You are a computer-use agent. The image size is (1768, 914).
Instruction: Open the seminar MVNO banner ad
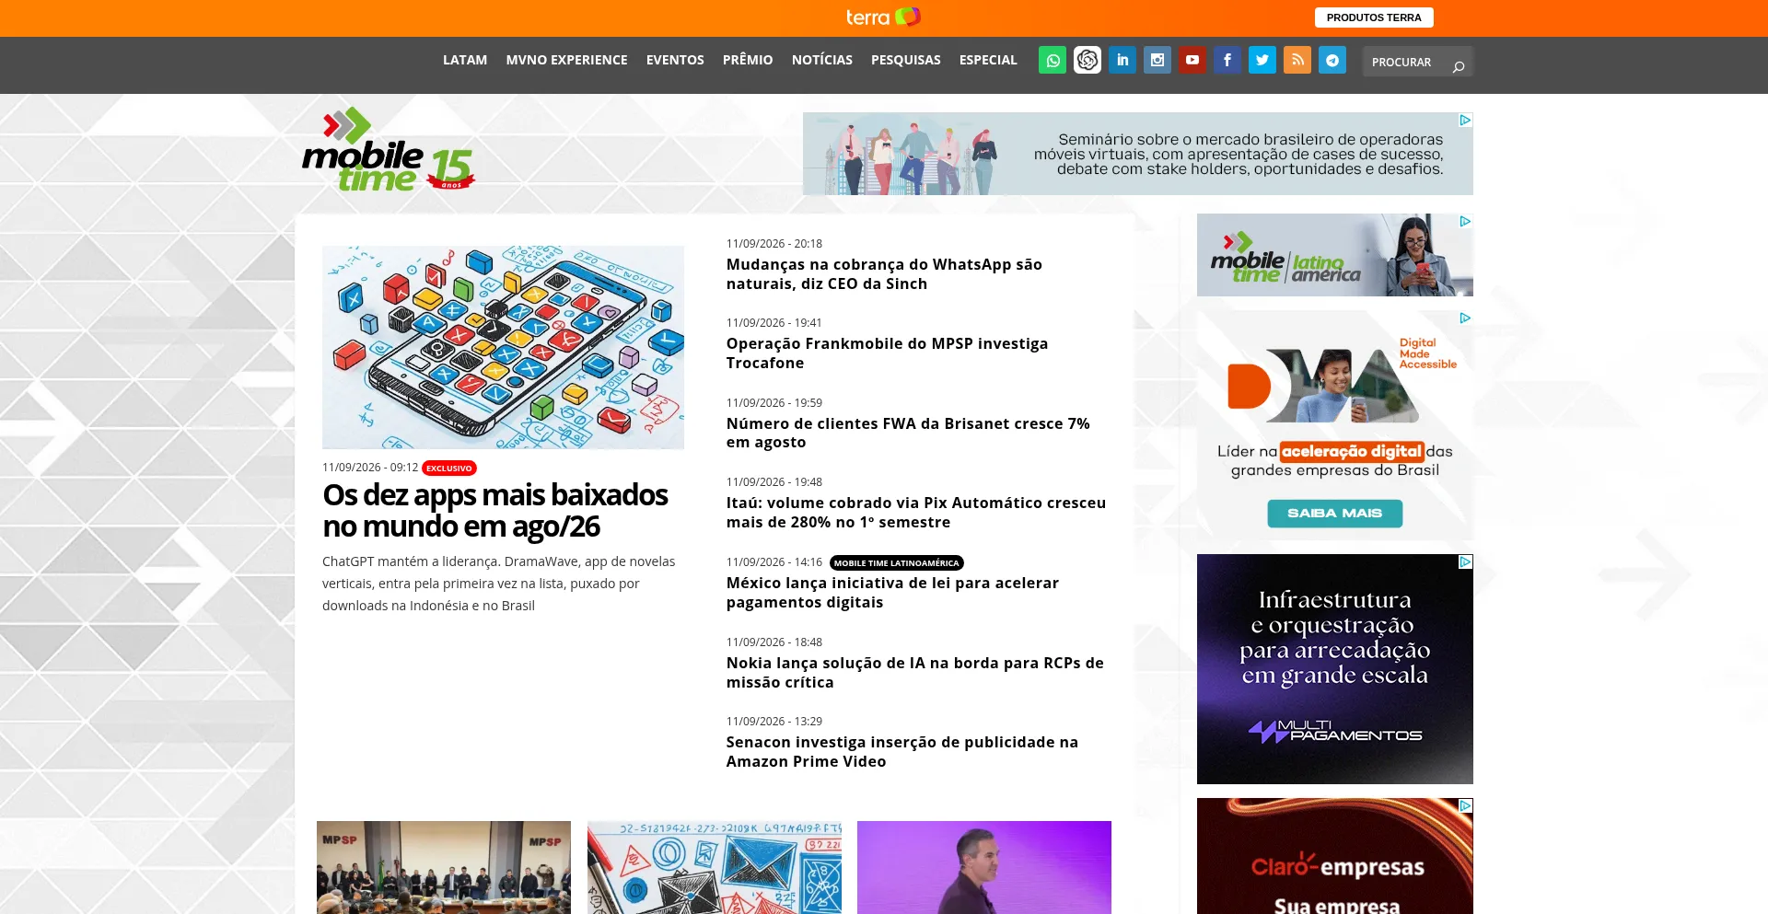(1138, 154)
